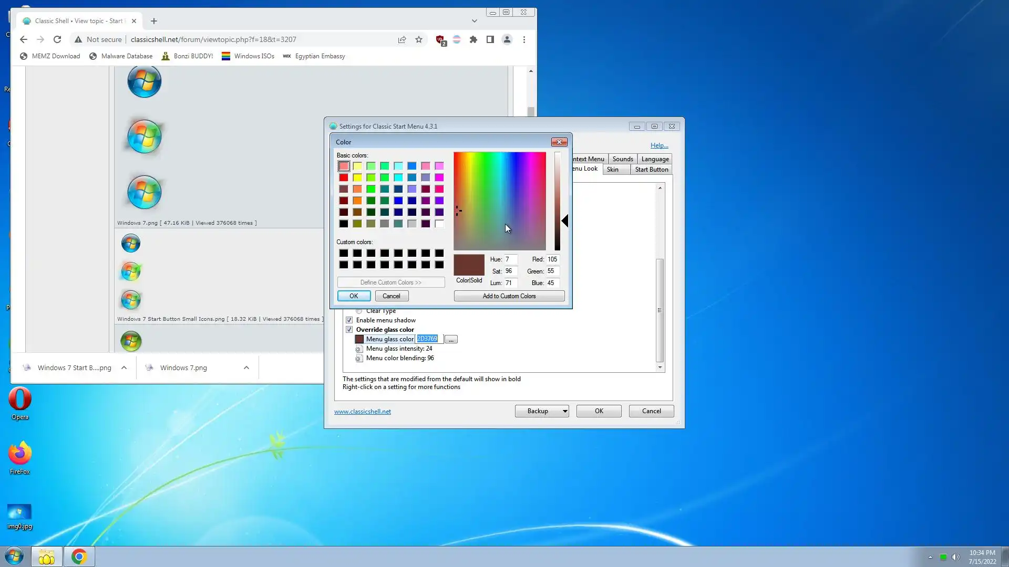Open the Sounds tab

[623, 159]
